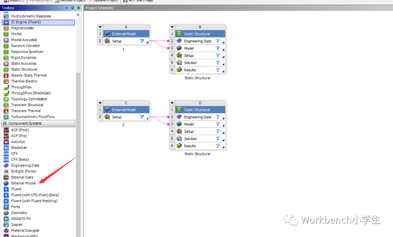
Task: Pick the Static Acoustics icon
Action: click(x=6, y=64)
